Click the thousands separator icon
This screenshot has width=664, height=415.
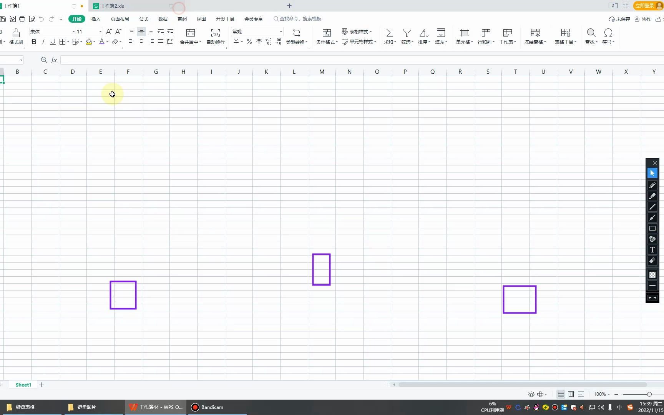[x=259, y=42]
